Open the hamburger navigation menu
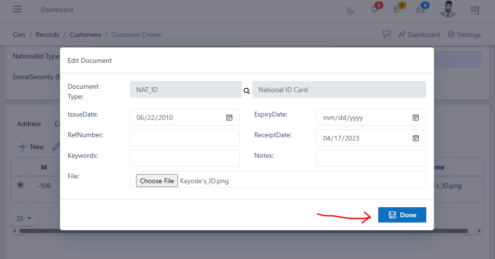This screenshot has width=495, height=259. point(17,10)
